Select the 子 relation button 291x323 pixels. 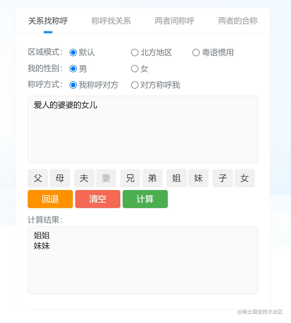[222, 178]
